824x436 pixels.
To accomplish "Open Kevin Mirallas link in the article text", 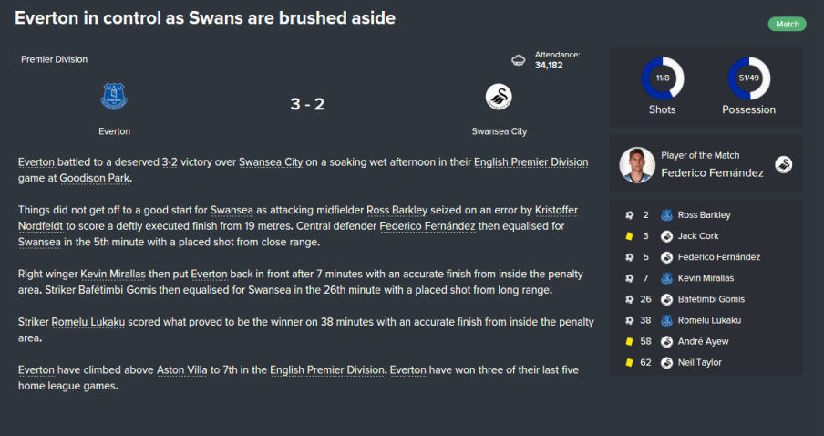I will point(113,274).
